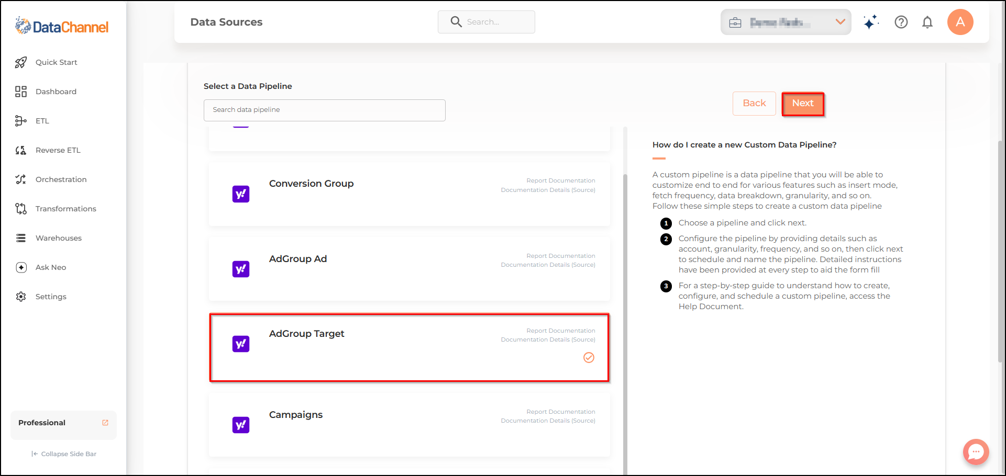Open Campaigns Documentation Details (Source) link
This screenshot has width=1006, height=476.
click(548, 421)
